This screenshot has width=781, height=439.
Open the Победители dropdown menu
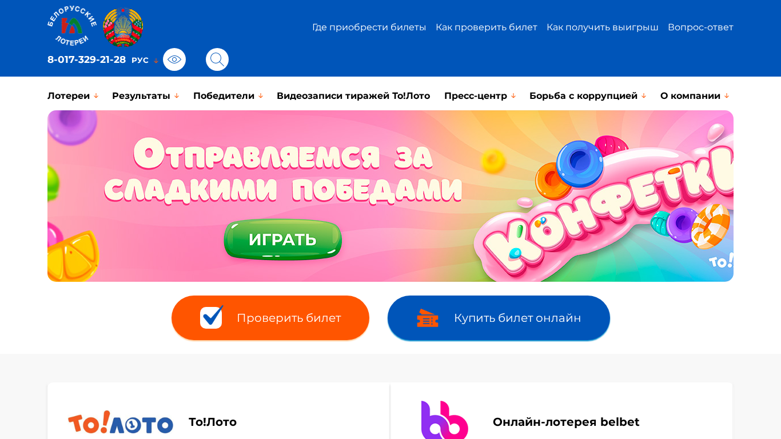tap(228, 96)
